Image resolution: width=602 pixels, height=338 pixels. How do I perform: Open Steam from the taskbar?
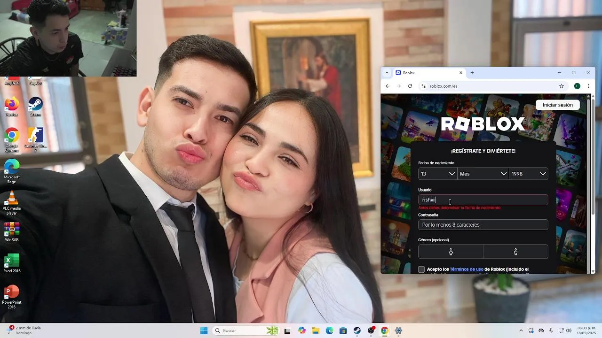tap(357, 330)
